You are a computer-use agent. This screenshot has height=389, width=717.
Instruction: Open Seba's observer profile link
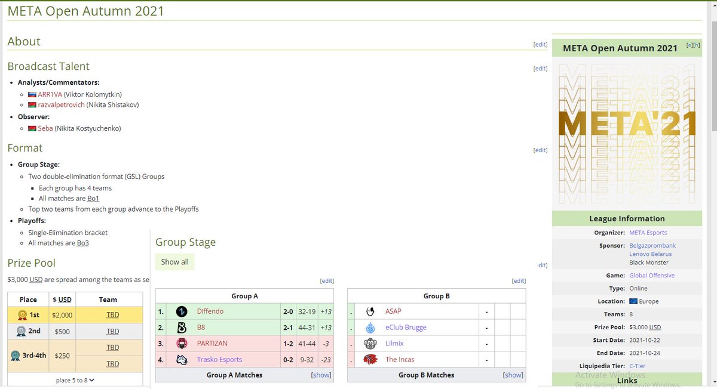(45, 128)
